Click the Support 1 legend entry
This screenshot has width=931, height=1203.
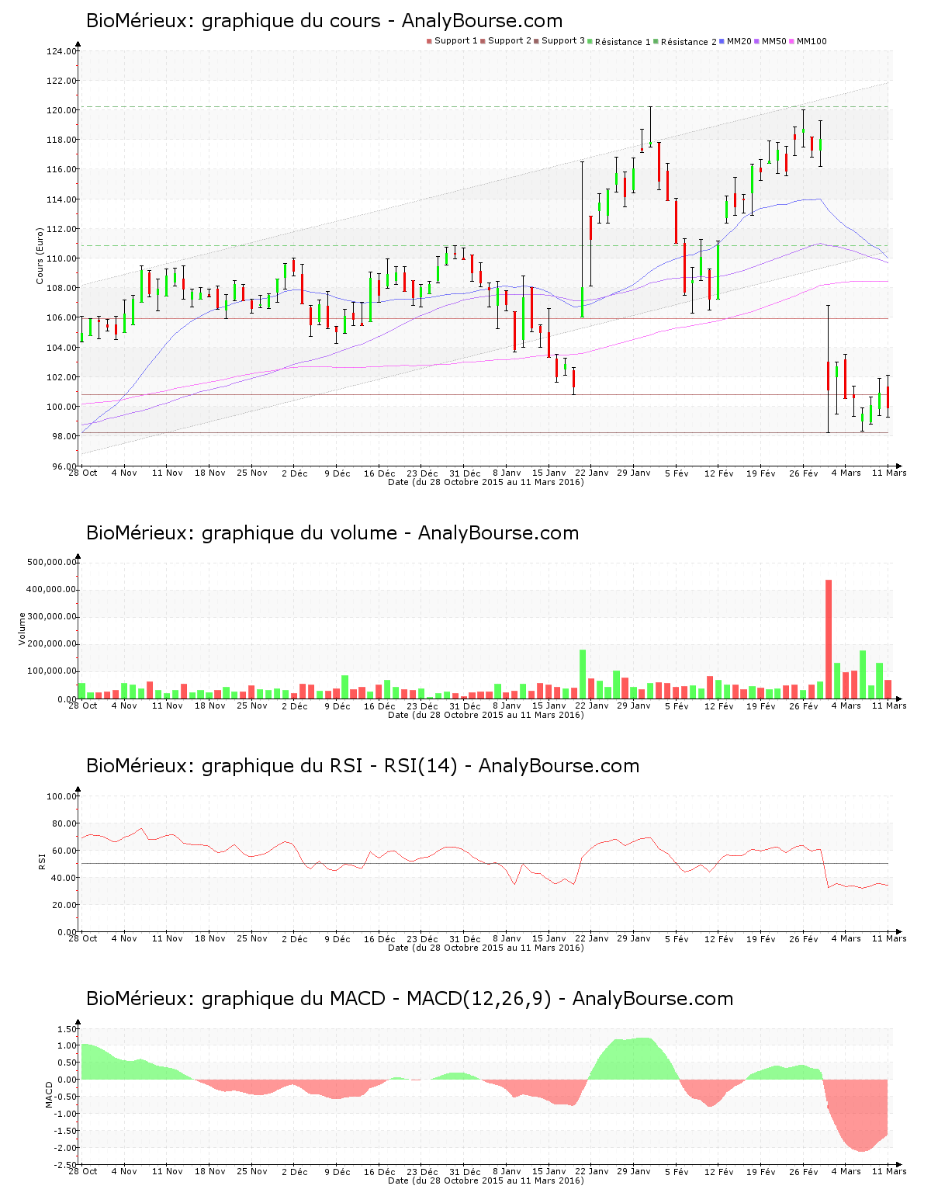point(452,41)
